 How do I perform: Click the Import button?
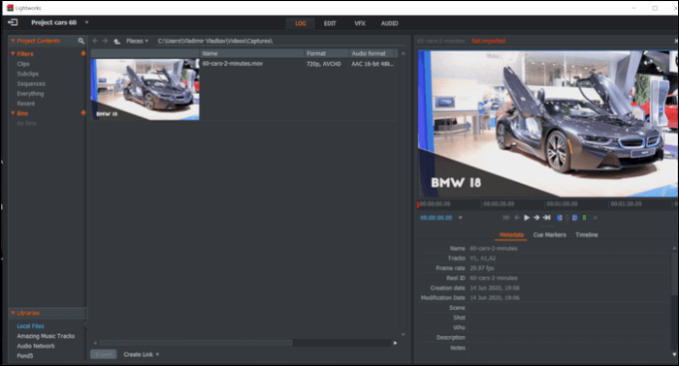click(x=104, y=354)
